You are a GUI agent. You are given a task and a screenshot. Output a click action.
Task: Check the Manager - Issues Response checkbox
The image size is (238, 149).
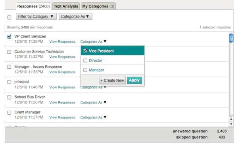9,67
